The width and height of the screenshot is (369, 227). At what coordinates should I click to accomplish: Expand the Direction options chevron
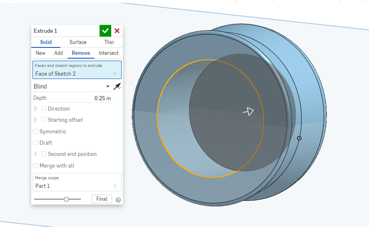coord(35,109)
